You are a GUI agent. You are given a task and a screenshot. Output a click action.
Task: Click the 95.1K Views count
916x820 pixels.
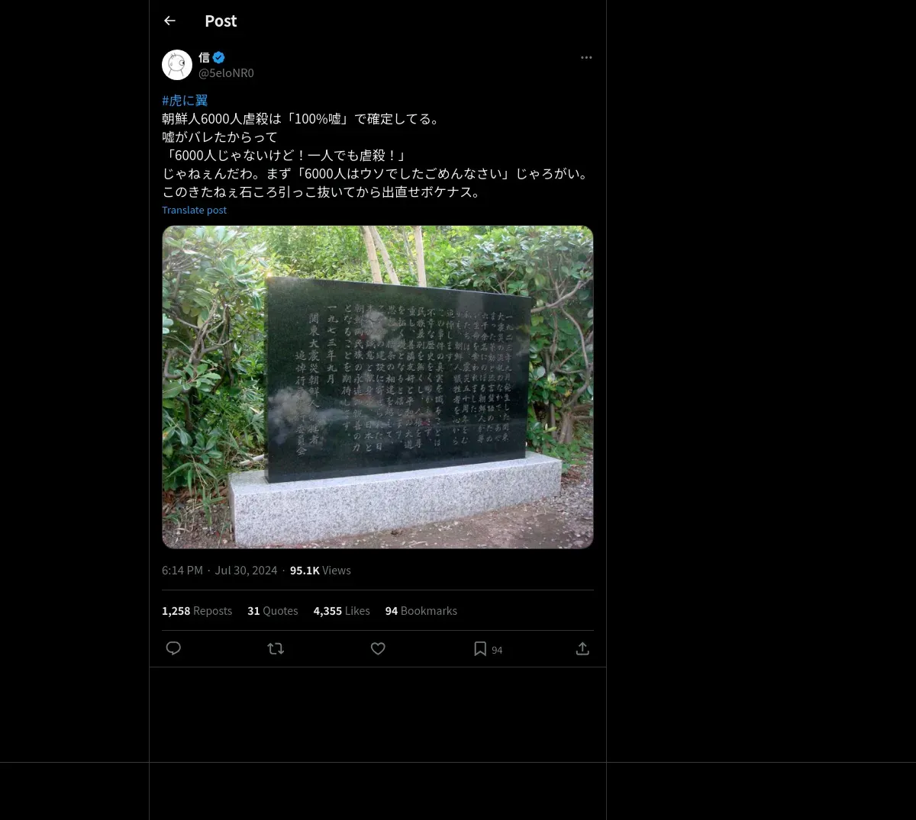321,570
